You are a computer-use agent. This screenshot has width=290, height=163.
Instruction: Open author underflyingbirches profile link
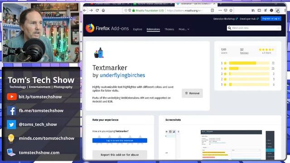(122, 75)
